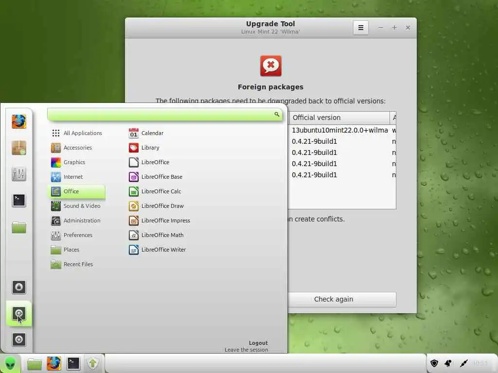The width and height of the screenshot is (498, 373).
Task: Launch LibreOffice start center
Action: [x=149, y=162]
